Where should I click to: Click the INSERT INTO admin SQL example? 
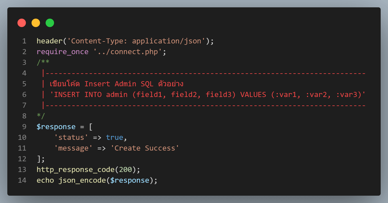[208, 94]
